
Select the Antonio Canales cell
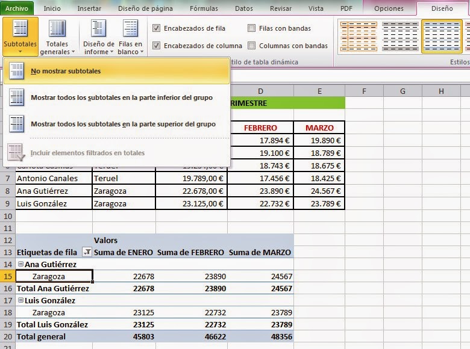pos(54,178)
